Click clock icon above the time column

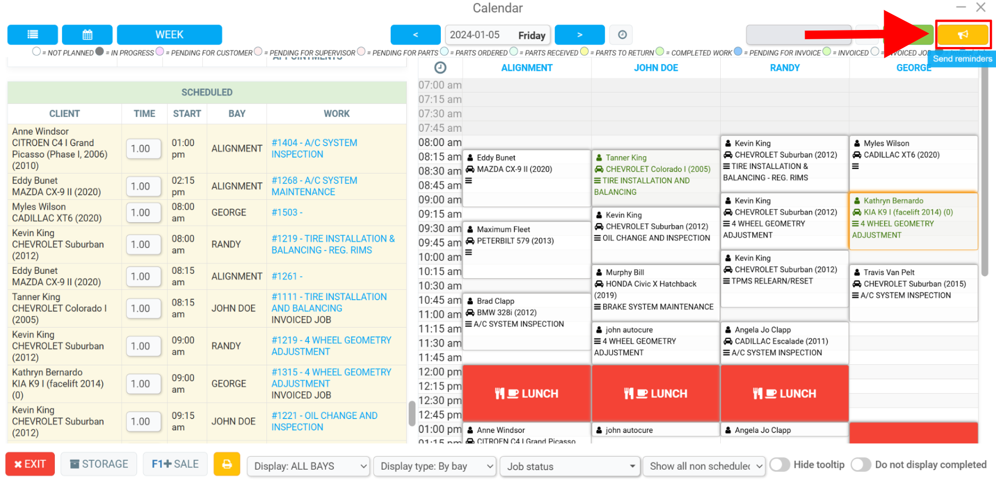(440, 68)
